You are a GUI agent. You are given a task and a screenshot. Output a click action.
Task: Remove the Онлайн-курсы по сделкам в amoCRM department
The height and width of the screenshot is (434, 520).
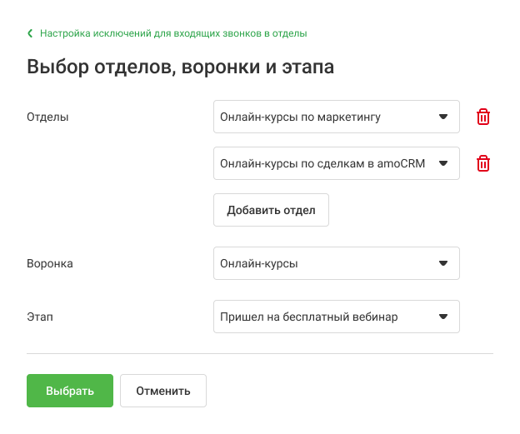tap(482, 163)
